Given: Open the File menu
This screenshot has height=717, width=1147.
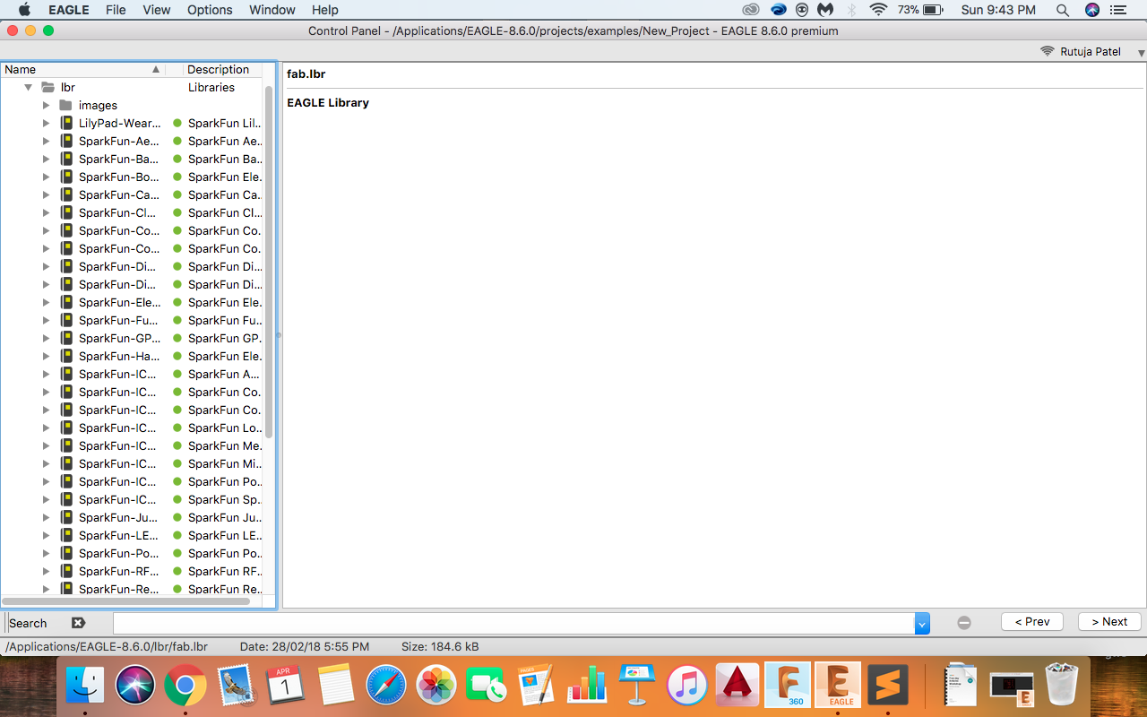Looking at the screenshot, I should click(x=116, y=10).
